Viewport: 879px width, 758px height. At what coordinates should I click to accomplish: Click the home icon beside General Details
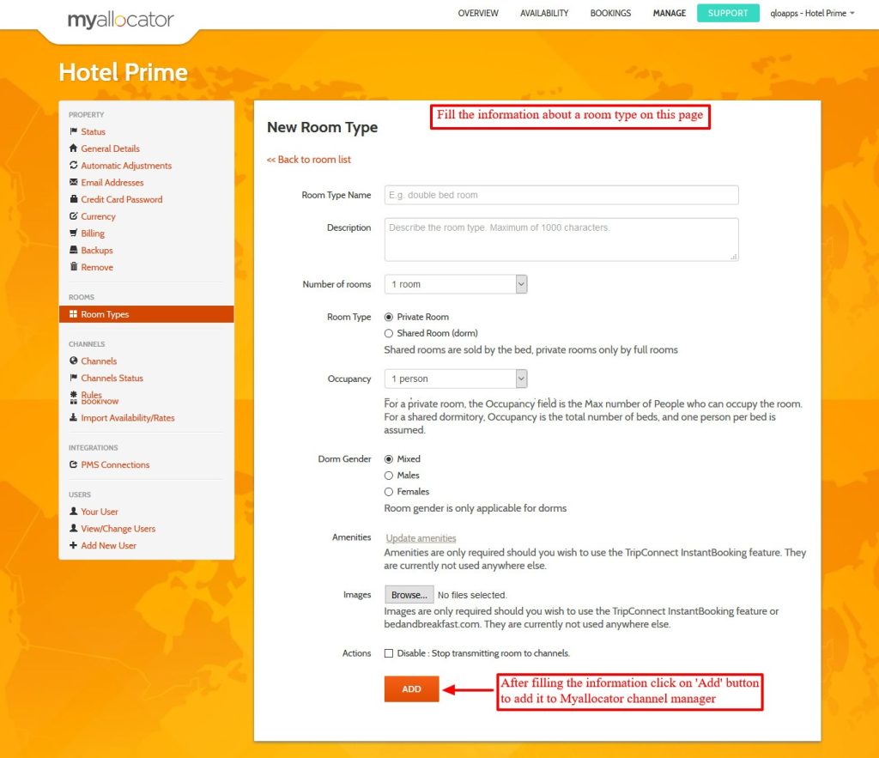pos(74,149)
